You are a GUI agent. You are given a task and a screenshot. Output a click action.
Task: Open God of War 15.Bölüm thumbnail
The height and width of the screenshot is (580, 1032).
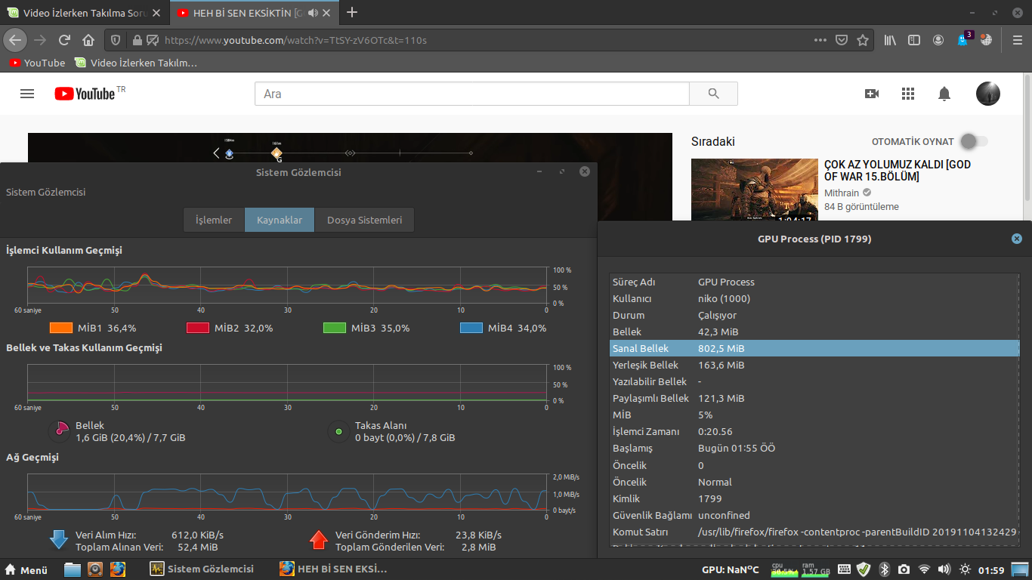pyautogui.click(x=755, y=190)
